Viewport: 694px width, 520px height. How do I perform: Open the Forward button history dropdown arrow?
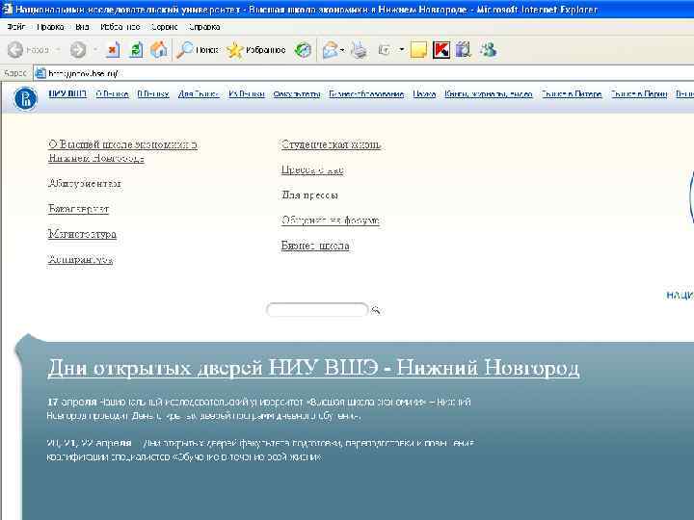click(x=95, y=49)
